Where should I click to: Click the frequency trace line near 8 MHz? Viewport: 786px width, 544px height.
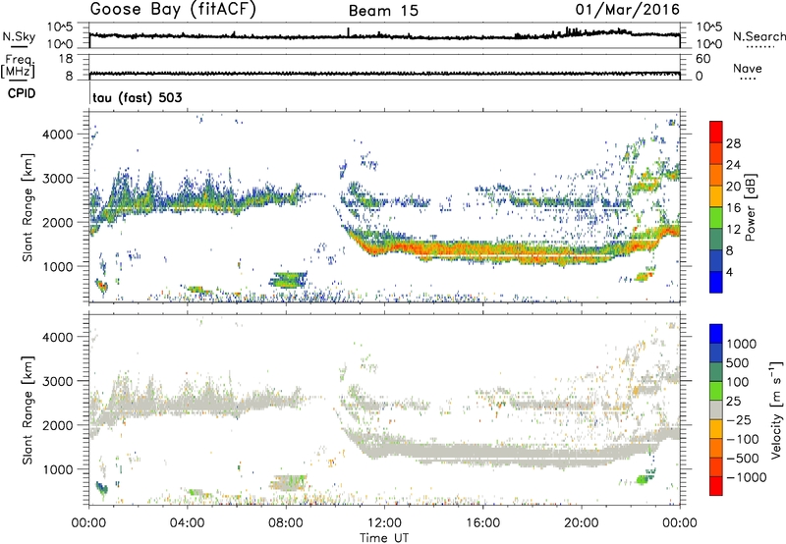(384, 74)
